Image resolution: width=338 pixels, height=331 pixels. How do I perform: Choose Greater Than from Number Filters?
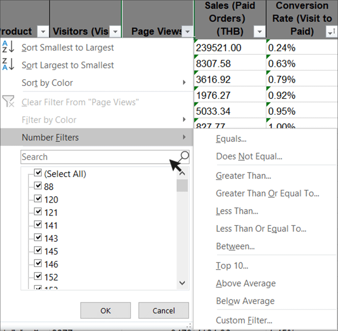243,175
